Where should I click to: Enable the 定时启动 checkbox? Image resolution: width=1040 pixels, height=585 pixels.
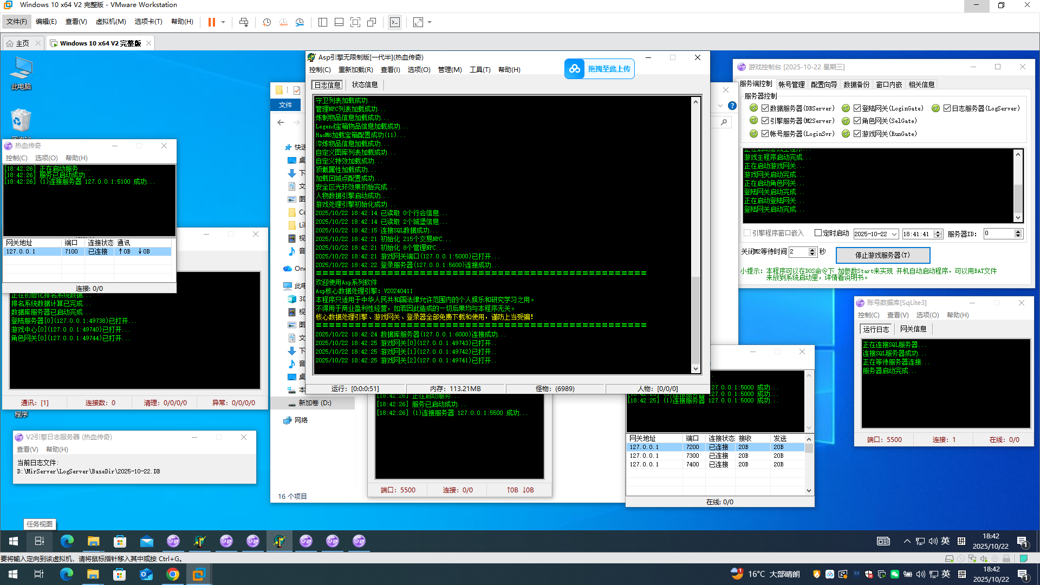pyautogui.click(x=818, y=233)
